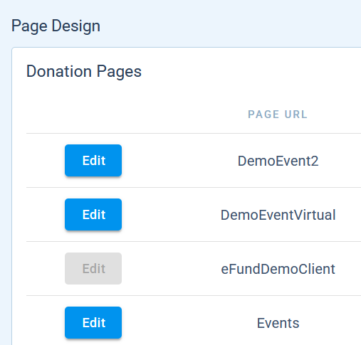Edit the Events donation page

click(93, 323)
